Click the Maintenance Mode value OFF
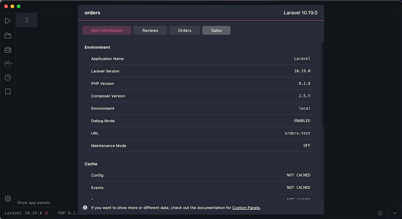Viewport: 402px width, 219px height. tap(307, 146)
